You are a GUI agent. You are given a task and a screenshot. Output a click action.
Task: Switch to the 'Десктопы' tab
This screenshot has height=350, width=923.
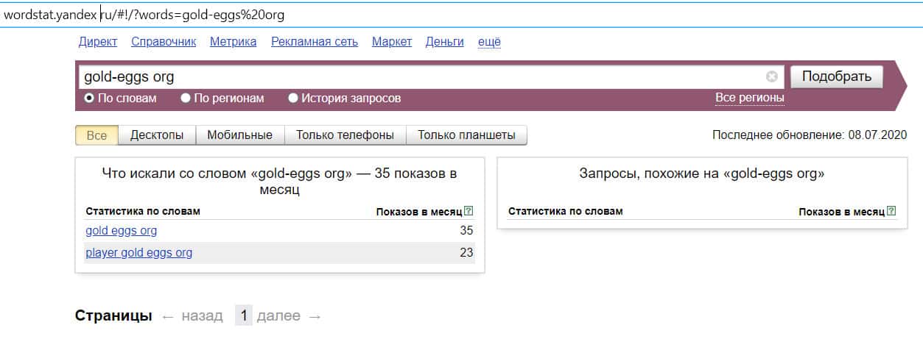pos(157,135)
